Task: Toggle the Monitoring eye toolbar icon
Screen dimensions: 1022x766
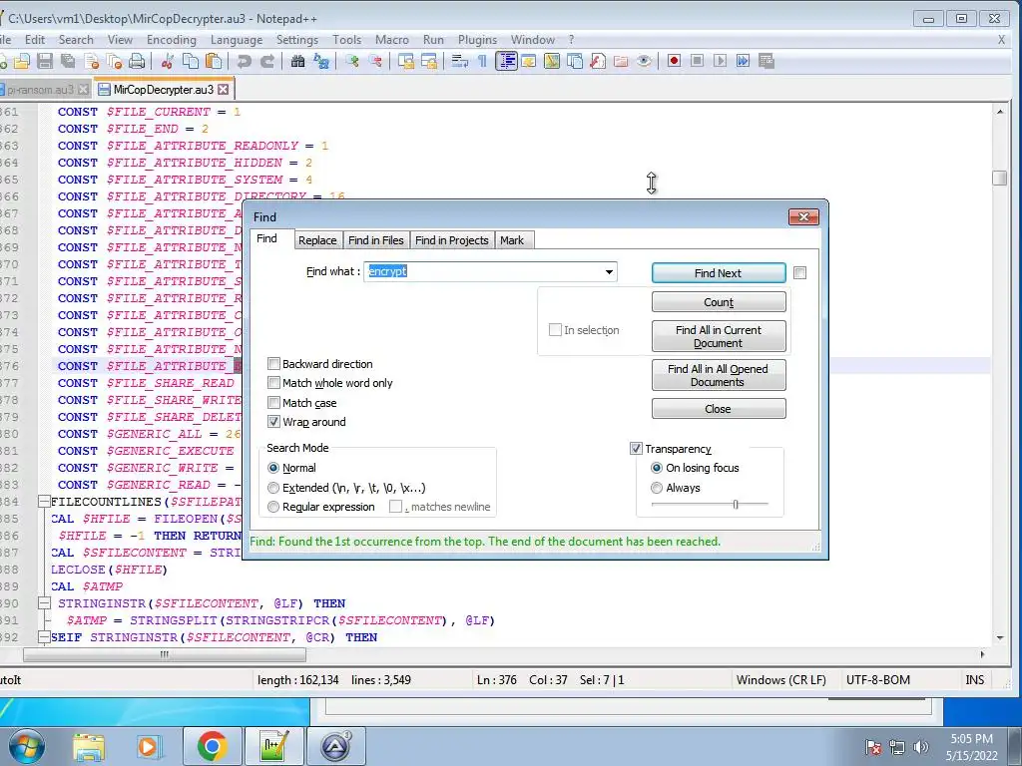Action: 644,61
